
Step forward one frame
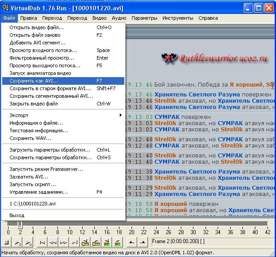click(64, 243)
